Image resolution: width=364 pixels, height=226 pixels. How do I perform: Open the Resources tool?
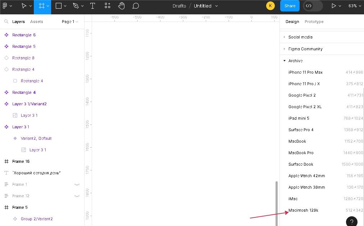107,6
